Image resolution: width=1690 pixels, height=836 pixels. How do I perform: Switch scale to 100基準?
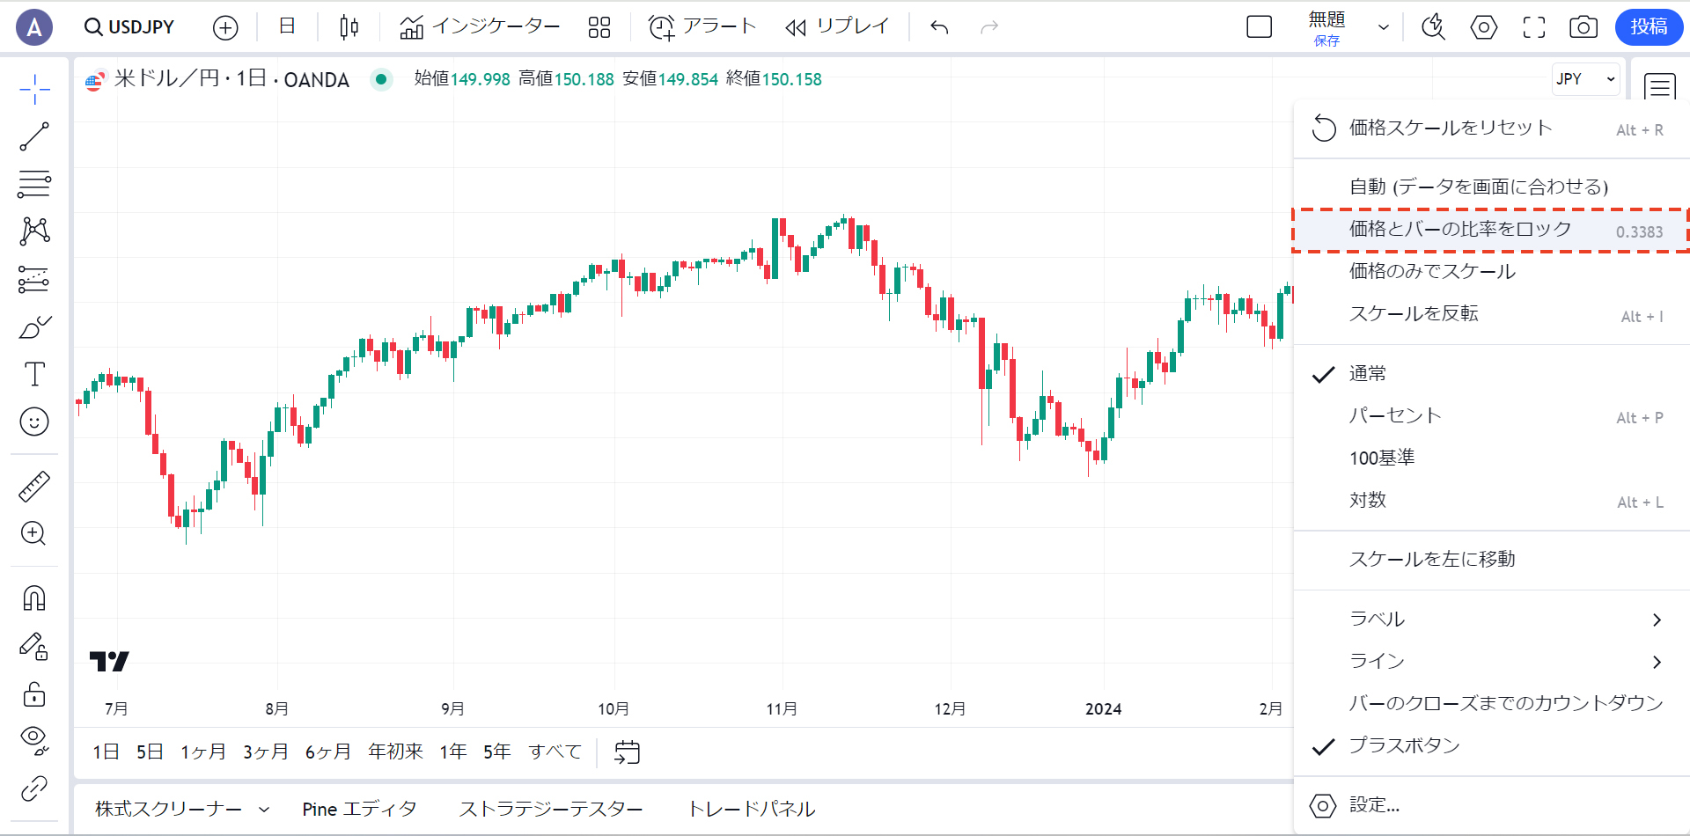[1492, 458]
